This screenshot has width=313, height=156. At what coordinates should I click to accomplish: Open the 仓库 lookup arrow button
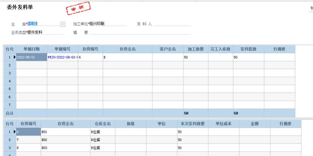click(63, 24)
